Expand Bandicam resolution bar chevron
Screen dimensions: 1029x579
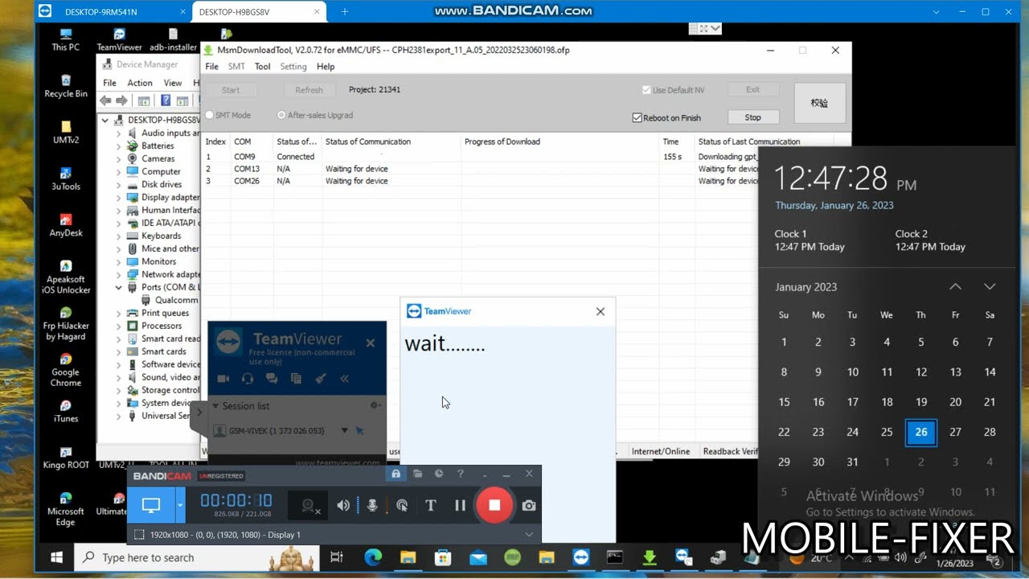[529, 535]
